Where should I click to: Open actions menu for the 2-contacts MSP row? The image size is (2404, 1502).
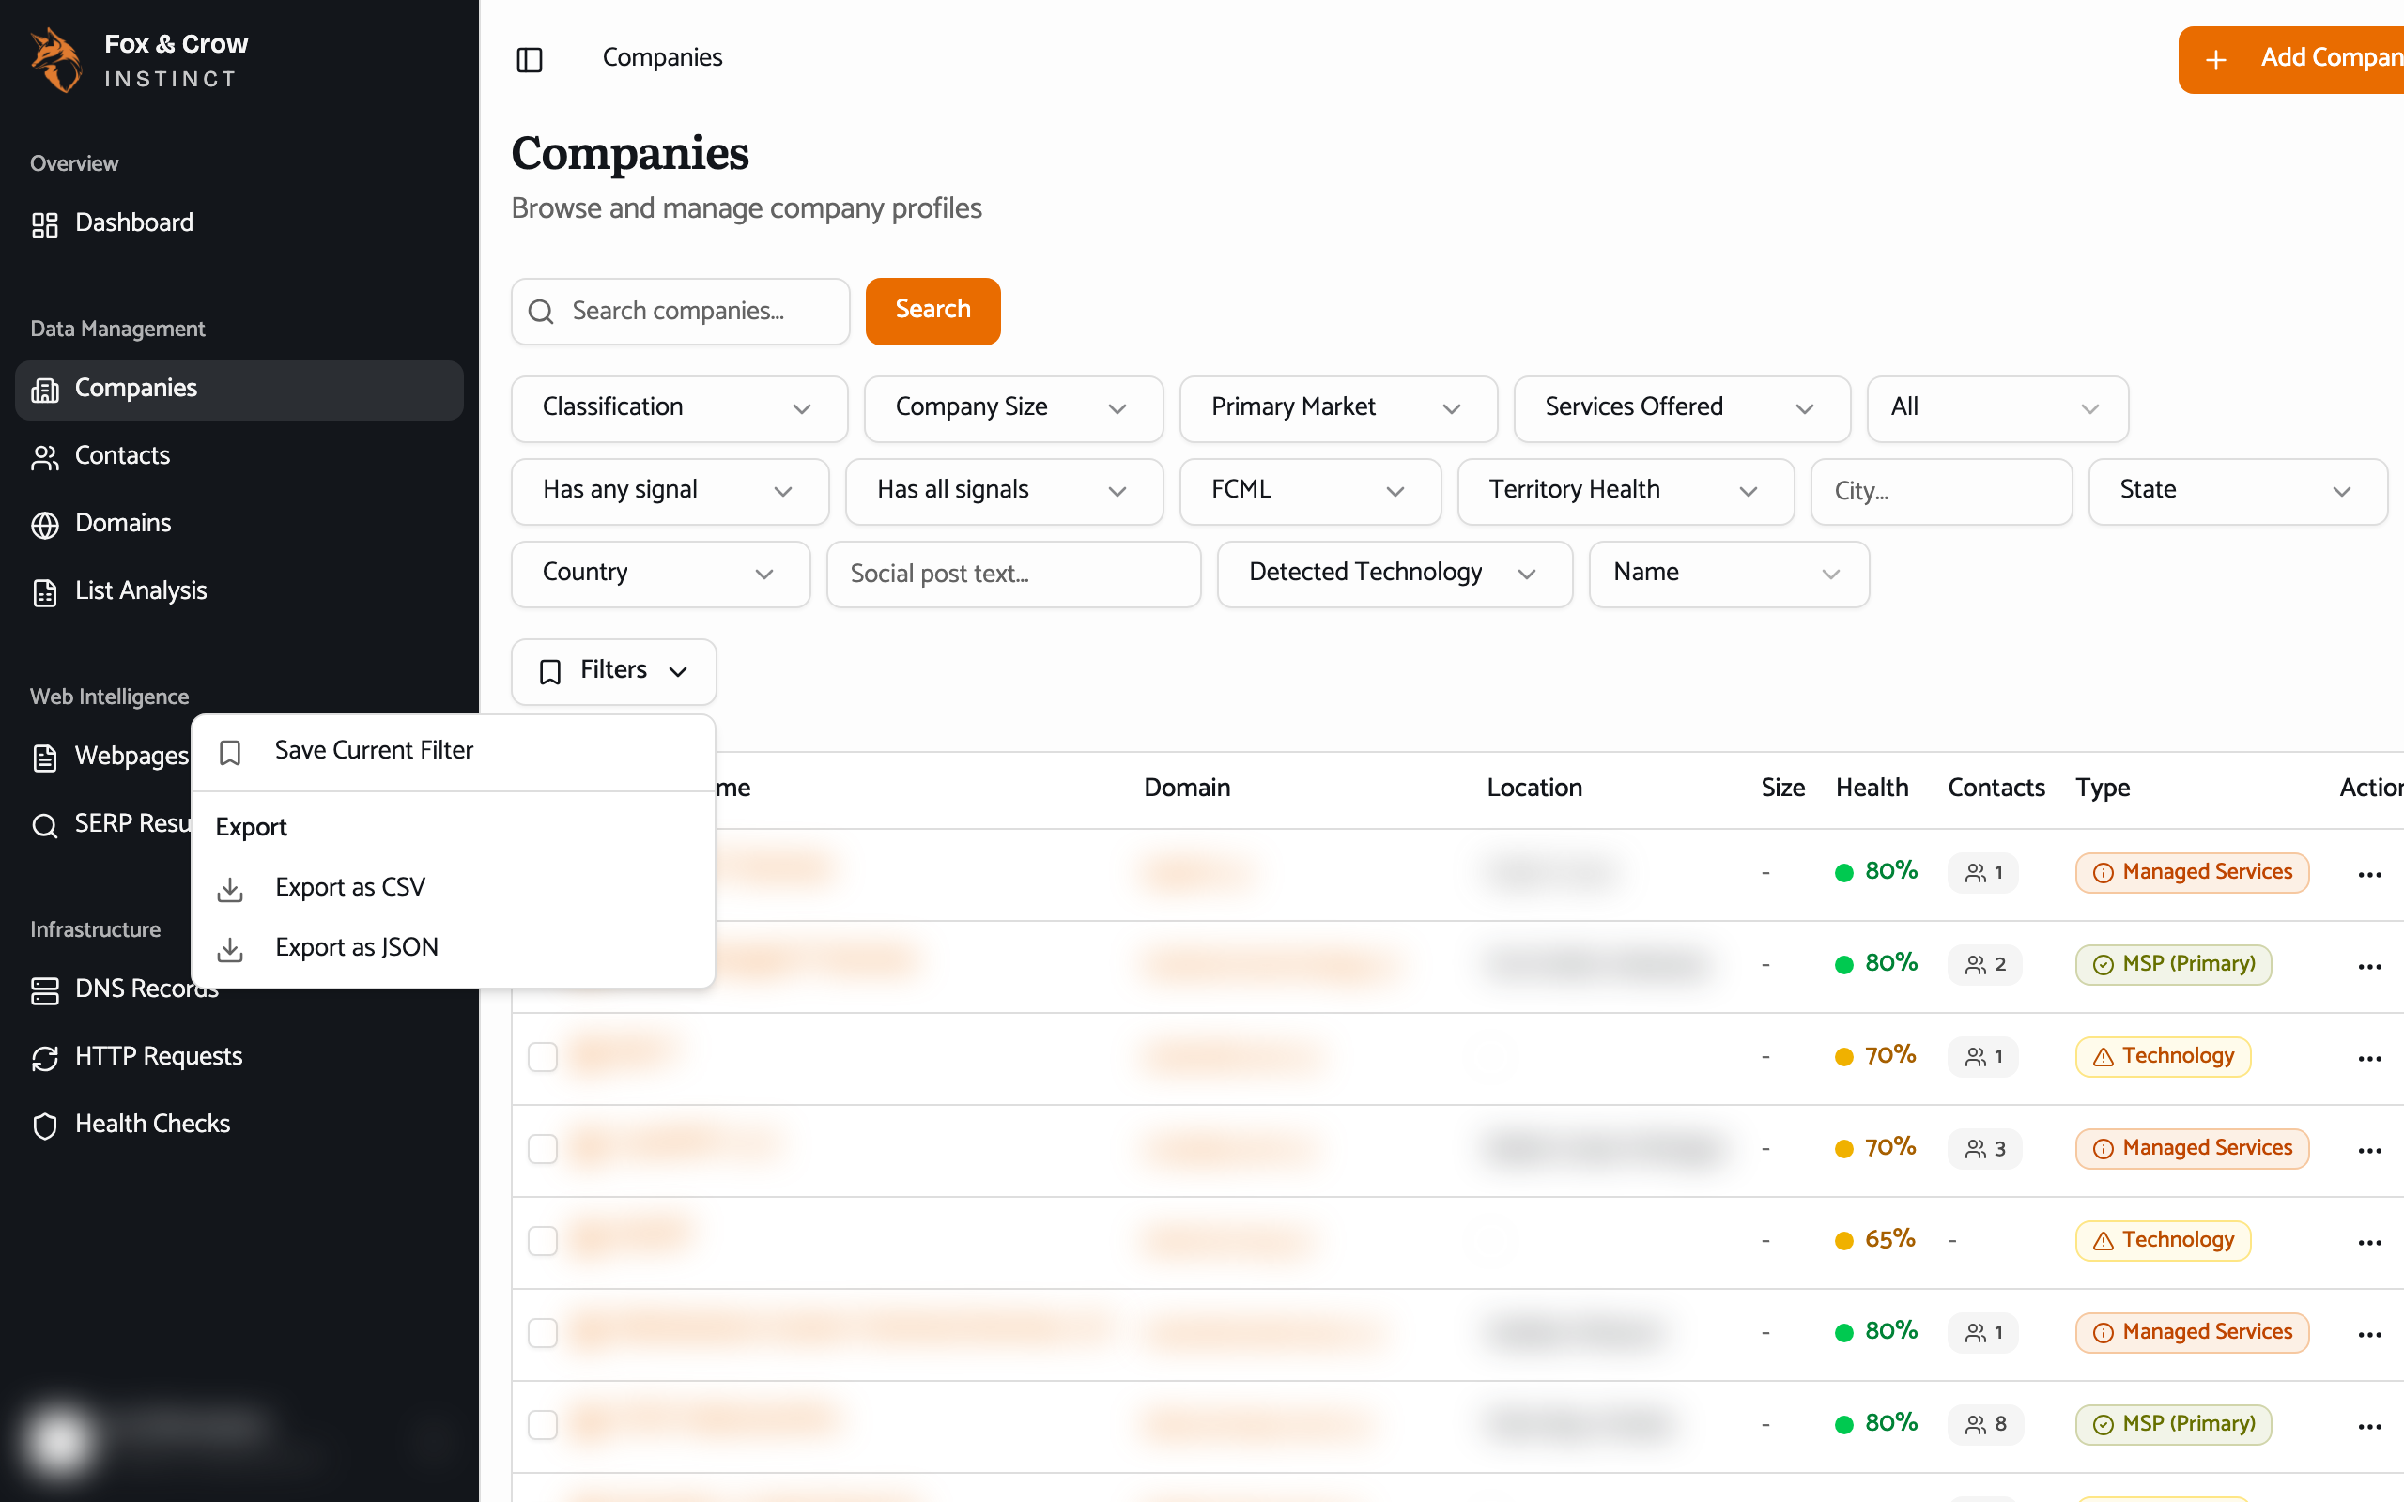[x=2369, y=966]
